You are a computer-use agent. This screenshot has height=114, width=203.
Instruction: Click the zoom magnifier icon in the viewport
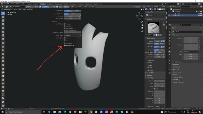pyautogui.click(x=142, y=22)
